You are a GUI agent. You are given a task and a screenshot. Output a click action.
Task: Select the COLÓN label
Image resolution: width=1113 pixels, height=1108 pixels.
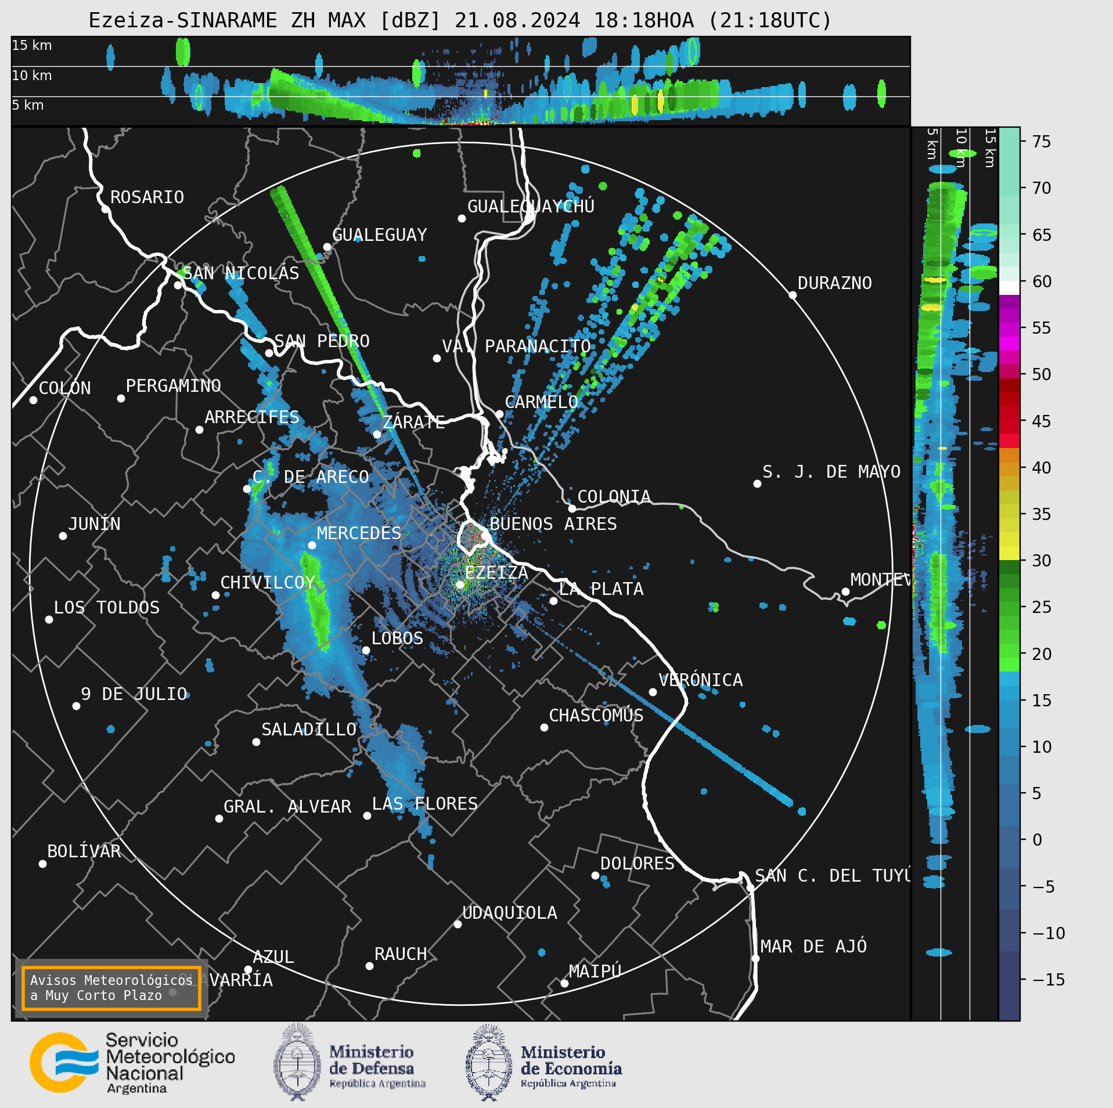[x=64, y=388]
